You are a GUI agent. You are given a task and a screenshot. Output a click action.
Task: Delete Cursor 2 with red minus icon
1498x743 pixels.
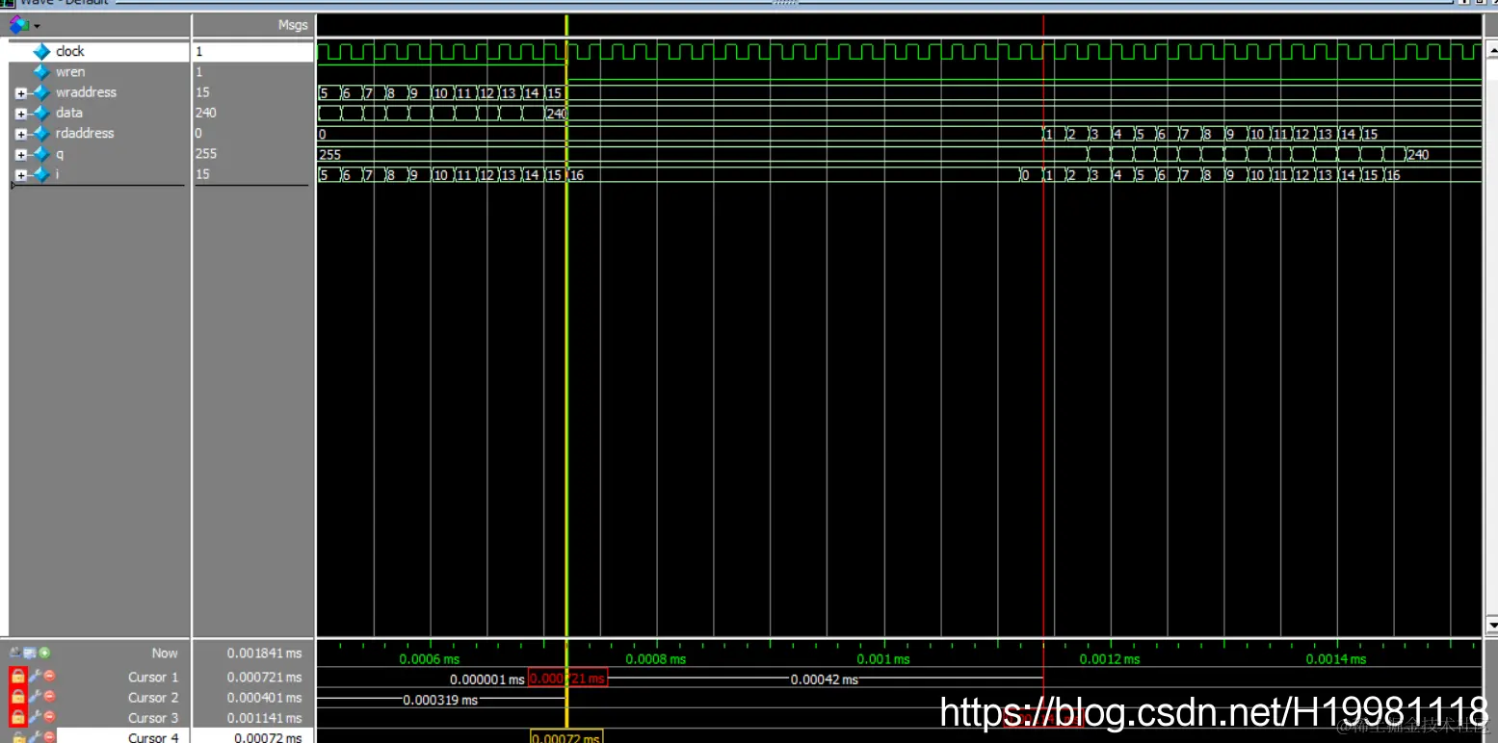pos(49,697)
